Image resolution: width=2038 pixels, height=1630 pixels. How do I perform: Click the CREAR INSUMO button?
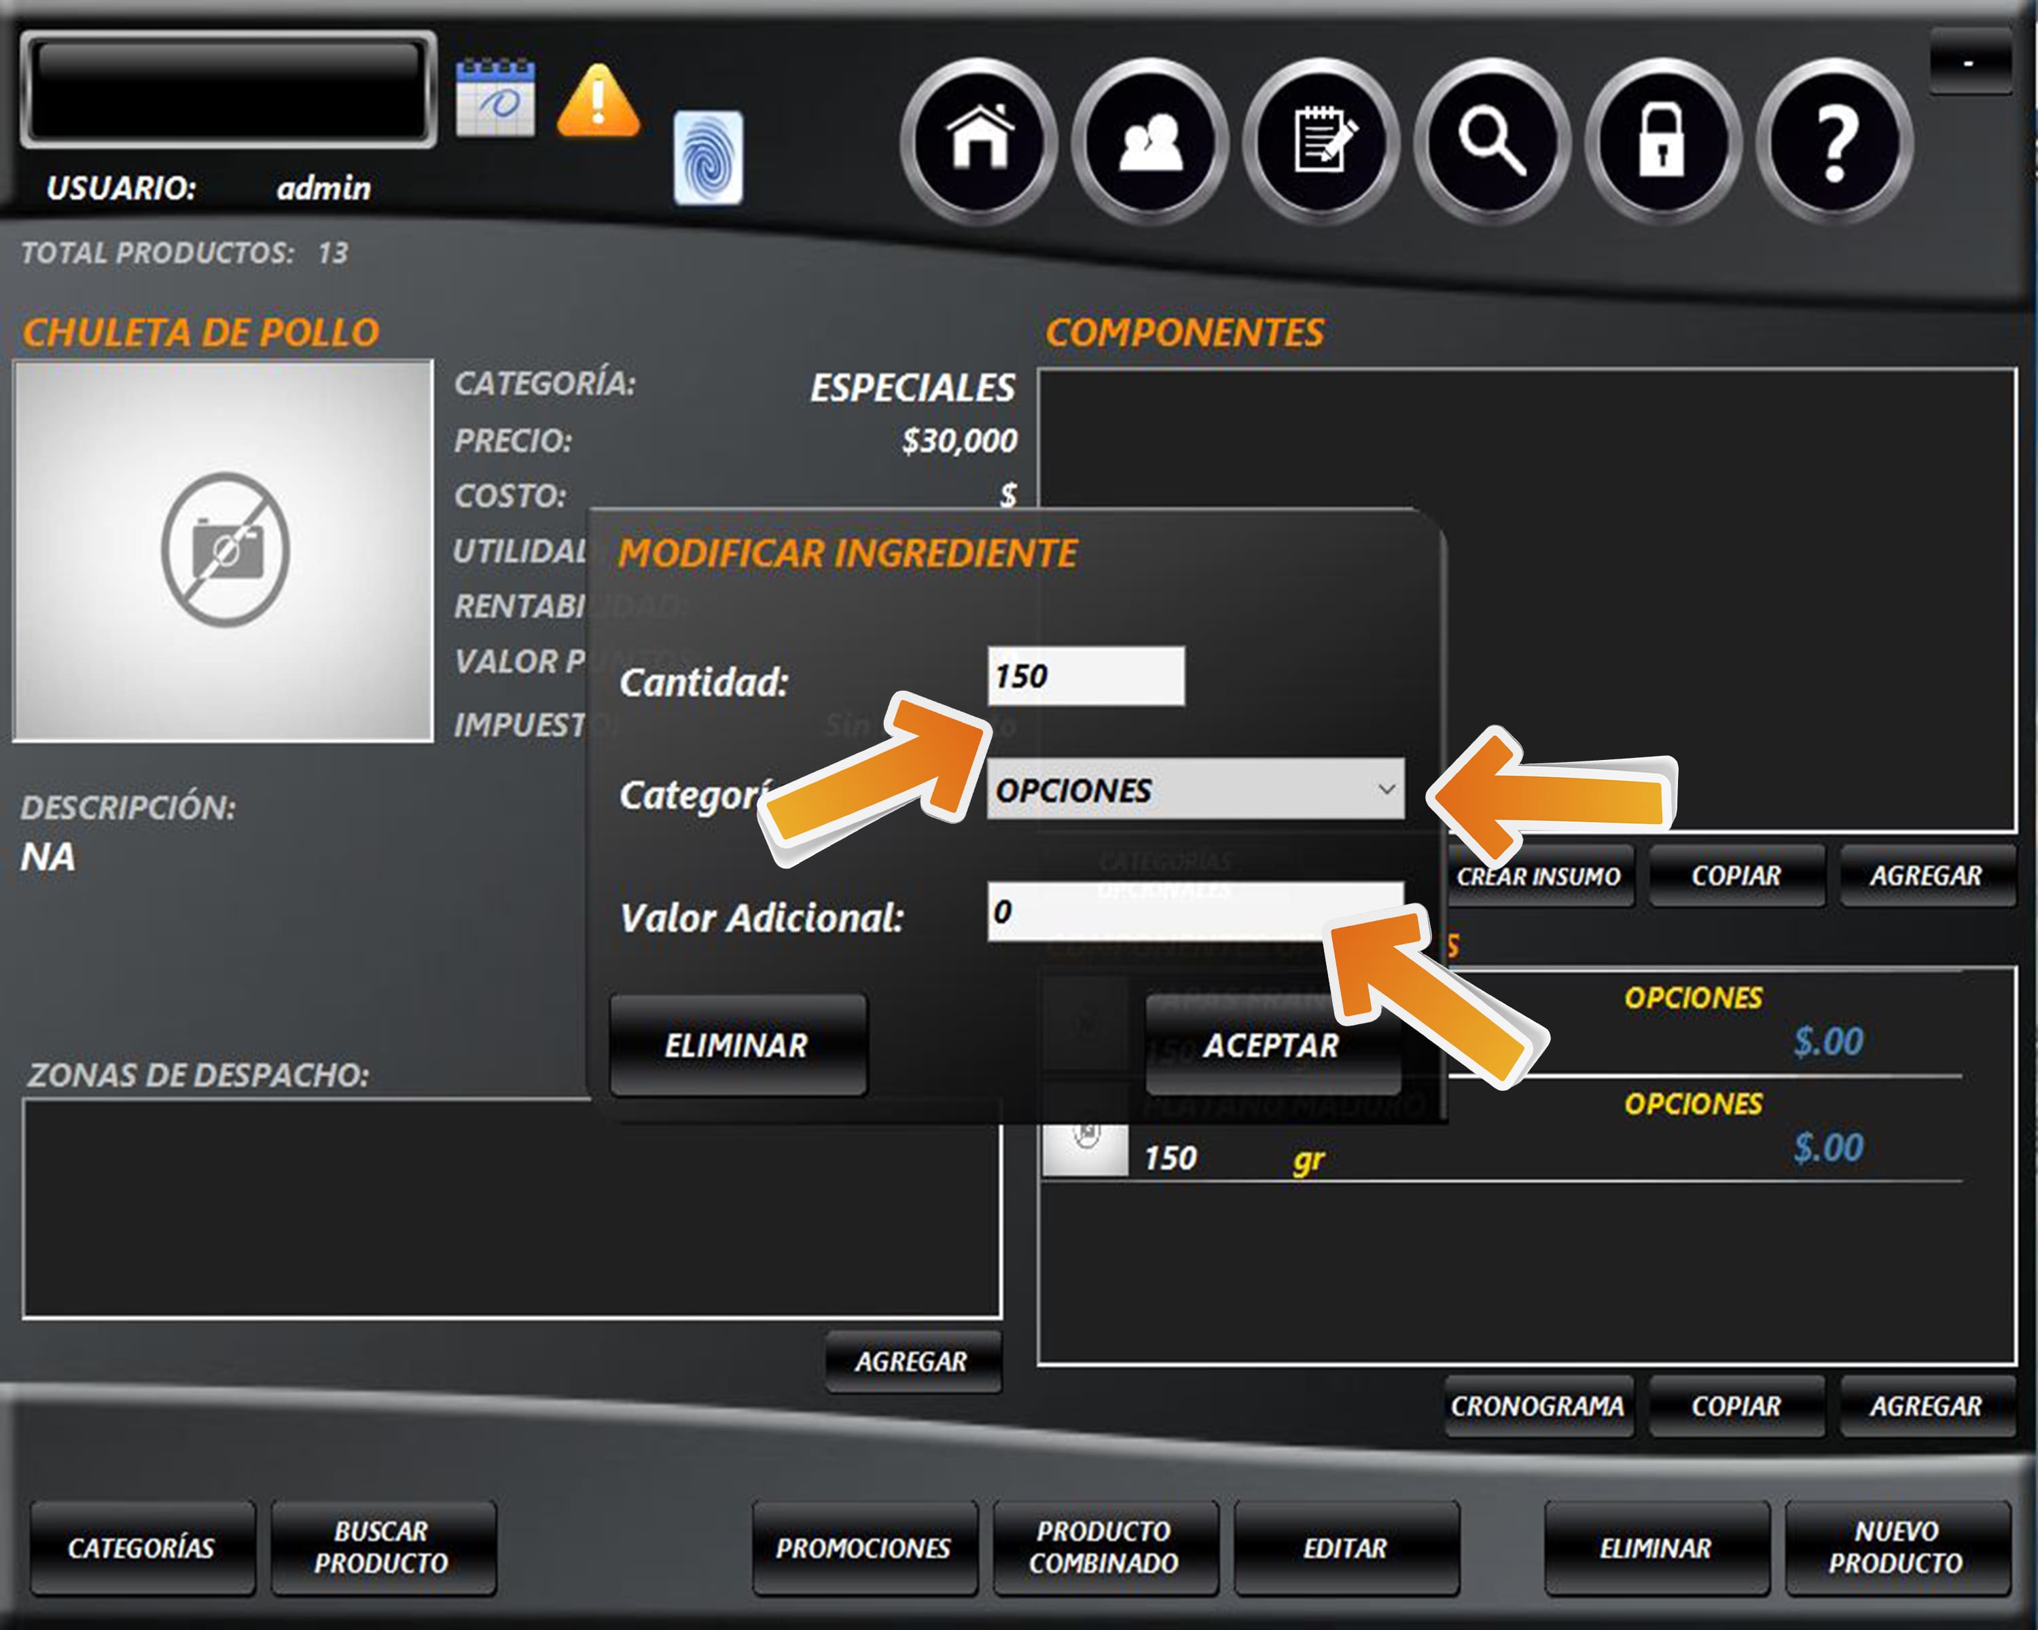pyautogui.click(x=1538, y=876)
